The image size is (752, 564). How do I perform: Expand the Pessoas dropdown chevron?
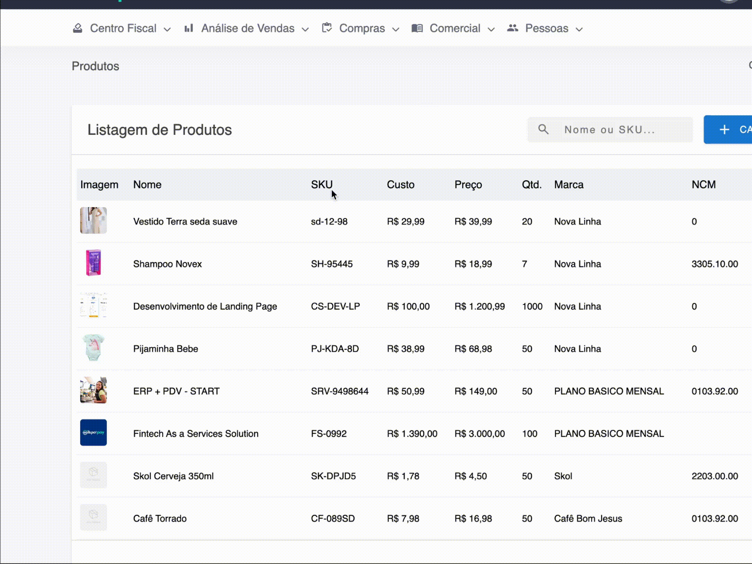coord(579,29)
